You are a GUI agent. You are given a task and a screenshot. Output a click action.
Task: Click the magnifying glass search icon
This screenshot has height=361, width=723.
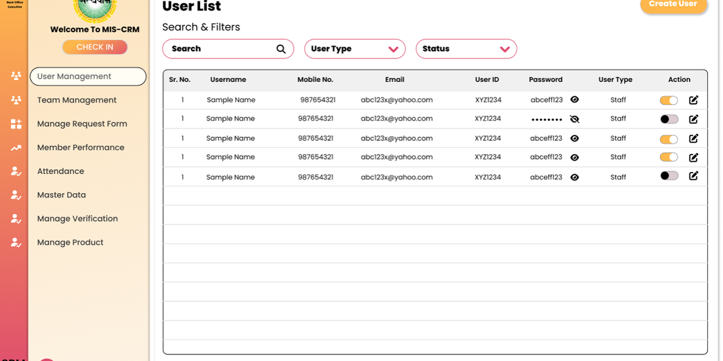pos(281,49)
